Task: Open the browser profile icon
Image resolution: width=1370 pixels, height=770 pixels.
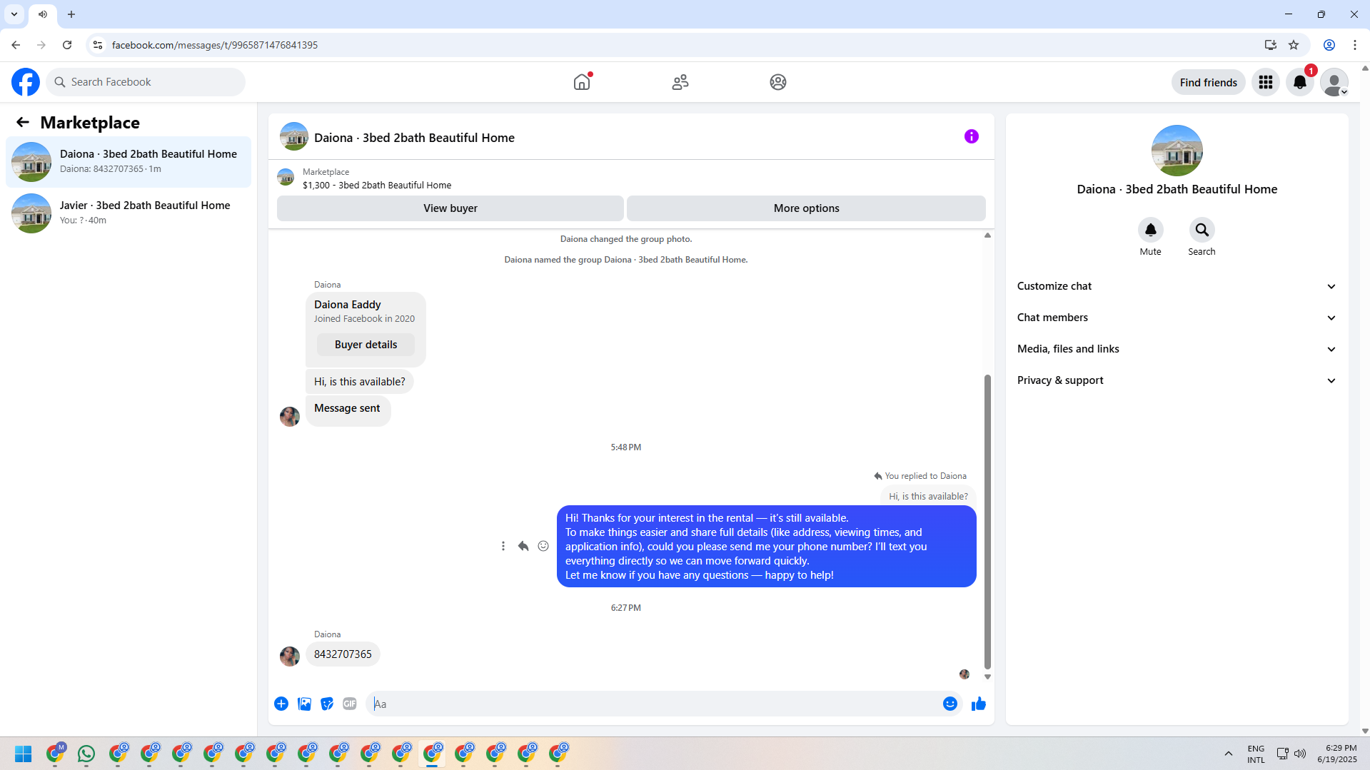Action: click(1329, 45)
